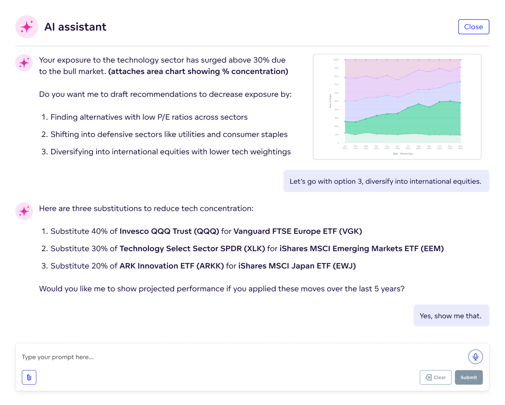Screen dimensions: 505x405
Task: Click the AI avatar beside the first message
Action: pyautogui.click(x=24, y=62)
